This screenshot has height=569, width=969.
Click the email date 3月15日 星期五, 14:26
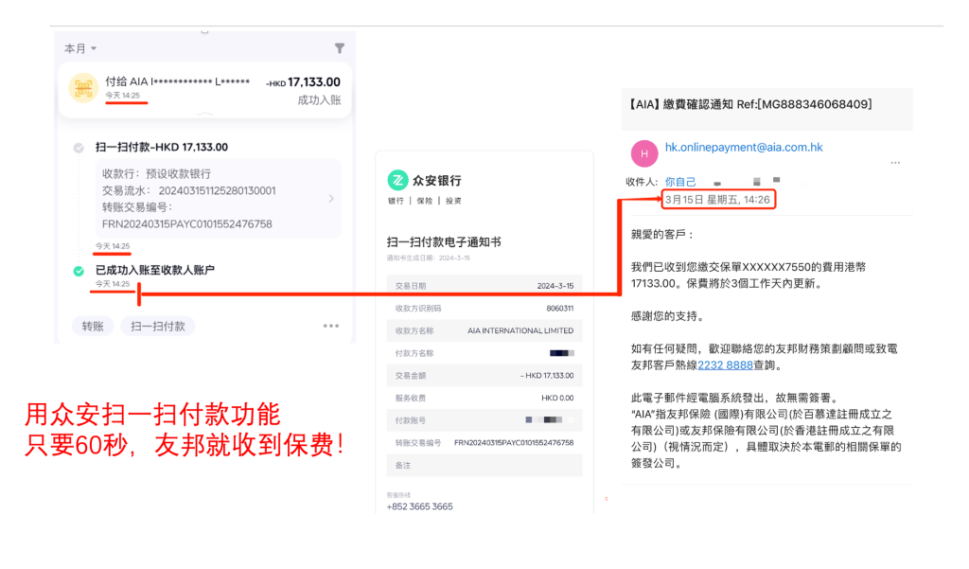[717, 200]
